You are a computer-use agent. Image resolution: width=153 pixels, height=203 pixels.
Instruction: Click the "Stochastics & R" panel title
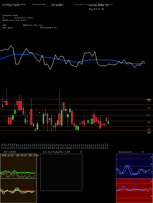pos(125,152)
